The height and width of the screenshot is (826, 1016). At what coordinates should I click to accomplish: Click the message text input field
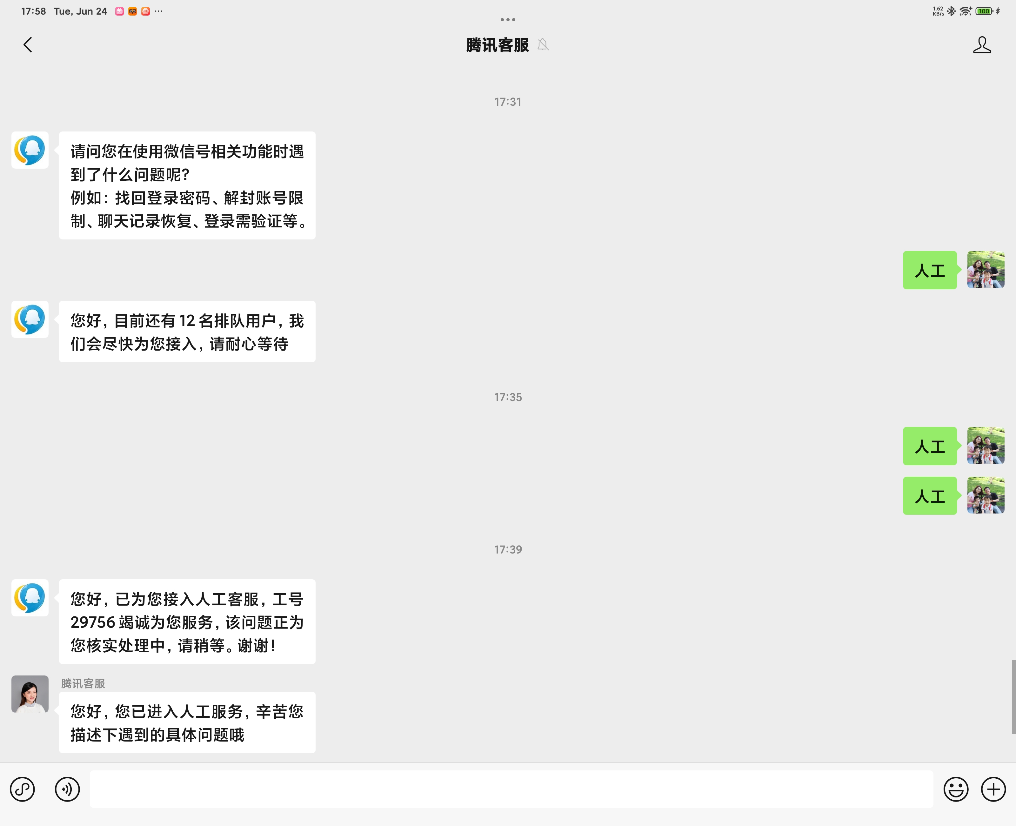click(x=511, y=789)
